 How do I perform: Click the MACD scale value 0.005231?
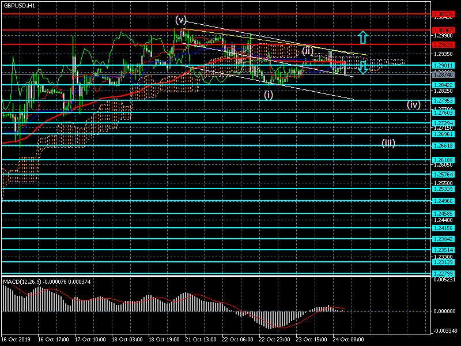[x=444, y=280]
